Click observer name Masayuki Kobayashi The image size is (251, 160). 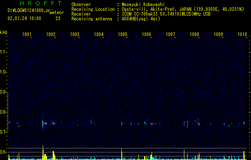click(x=143, y=4)
